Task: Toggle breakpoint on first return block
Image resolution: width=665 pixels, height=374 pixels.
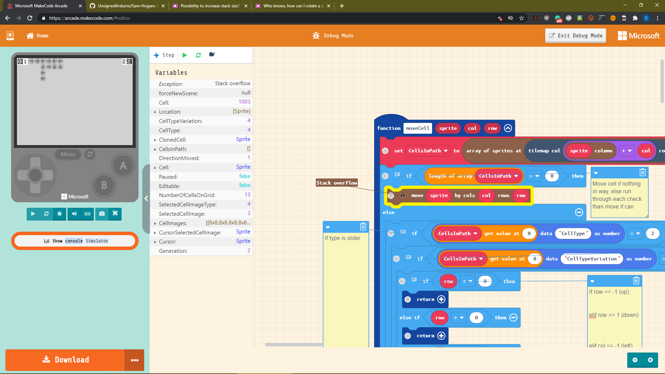Action: (408, 300)
